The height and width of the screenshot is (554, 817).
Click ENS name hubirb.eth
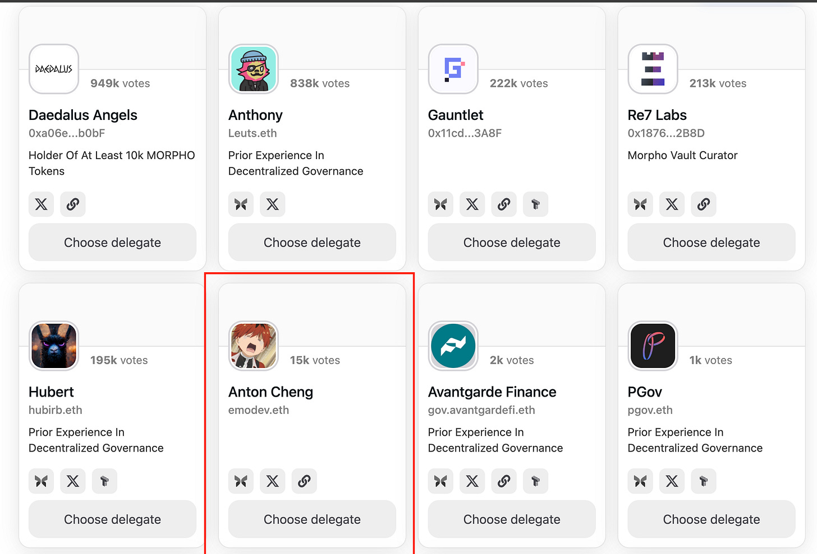[56, 410]
